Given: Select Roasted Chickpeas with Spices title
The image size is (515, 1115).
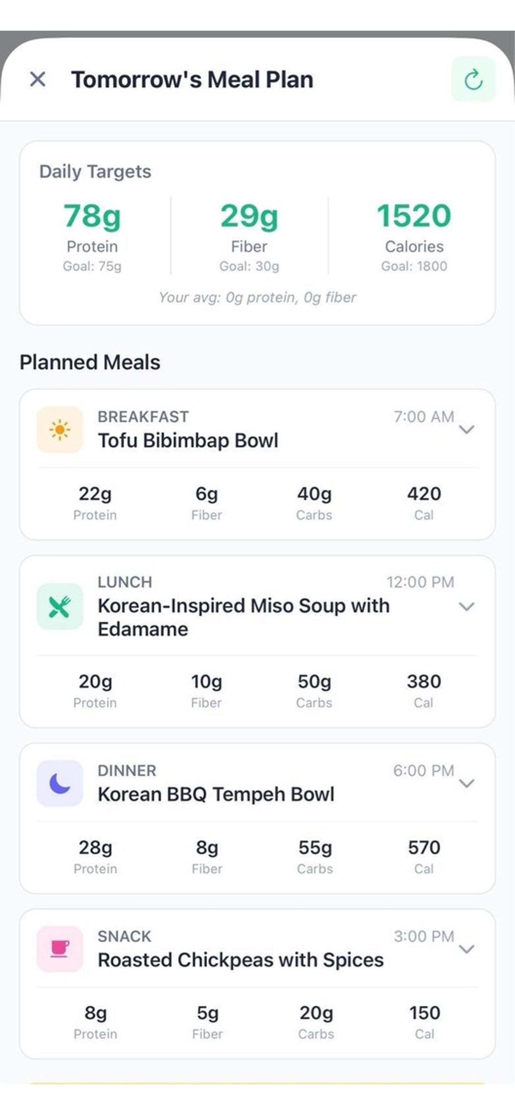Looking at the screenshot, I should (240, 960).
